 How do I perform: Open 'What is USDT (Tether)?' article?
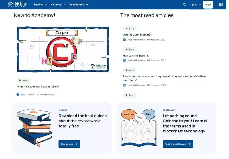[x=137, y=35]
